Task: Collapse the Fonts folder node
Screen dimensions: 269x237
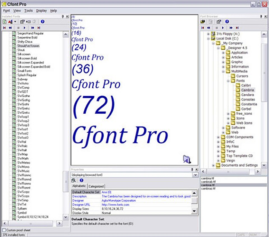Action: pos(228,81)
